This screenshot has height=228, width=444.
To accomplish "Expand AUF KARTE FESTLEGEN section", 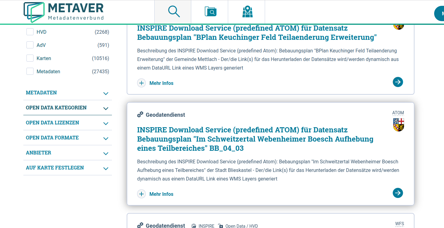I will (x=68, y=168).
